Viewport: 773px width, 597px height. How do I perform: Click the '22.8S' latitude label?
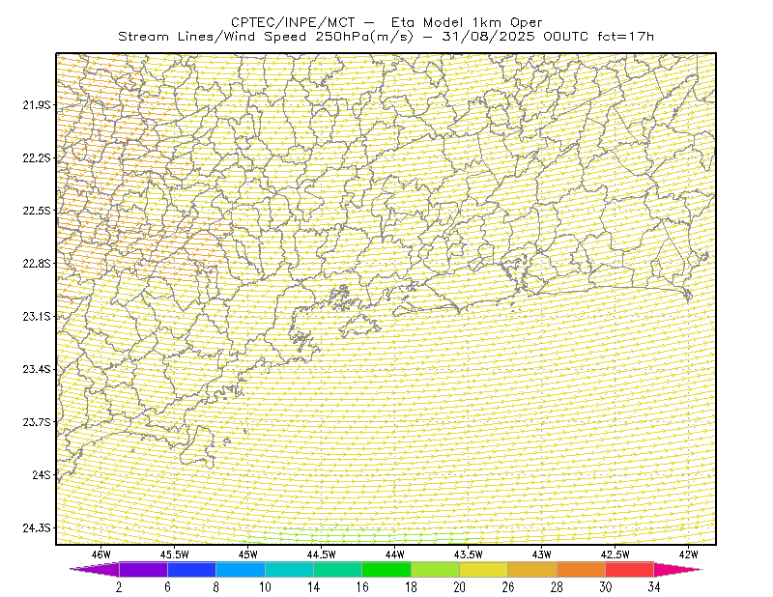(x=37, y=264)
